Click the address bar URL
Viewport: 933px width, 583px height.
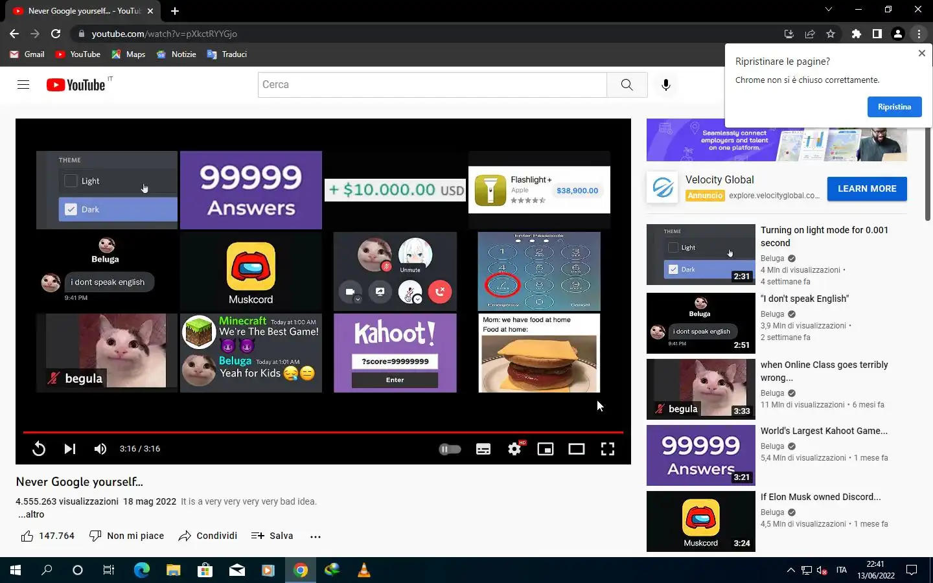165,34
